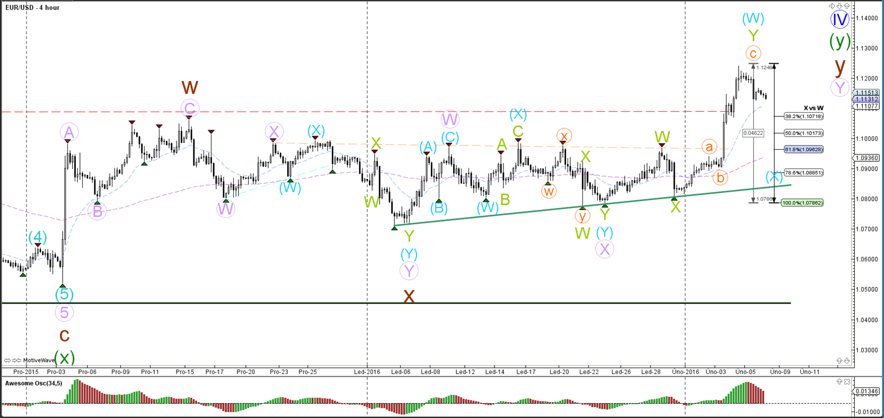Select the purple circled 5 wave label
The height and width of the screenshot is (418, 884).
tap(64, 313)
